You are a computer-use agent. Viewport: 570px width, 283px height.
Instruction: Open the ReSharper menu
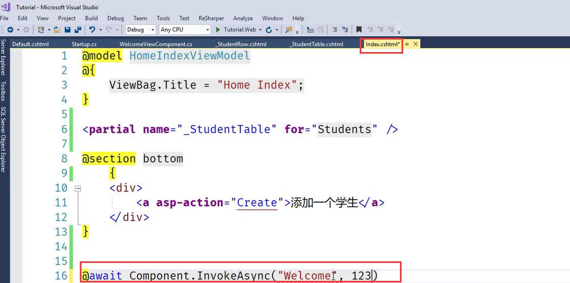(211, 18)
